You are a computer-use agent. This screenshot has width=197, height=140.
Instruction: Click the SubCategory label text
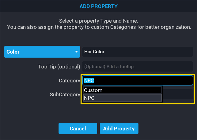coord(65,94)
